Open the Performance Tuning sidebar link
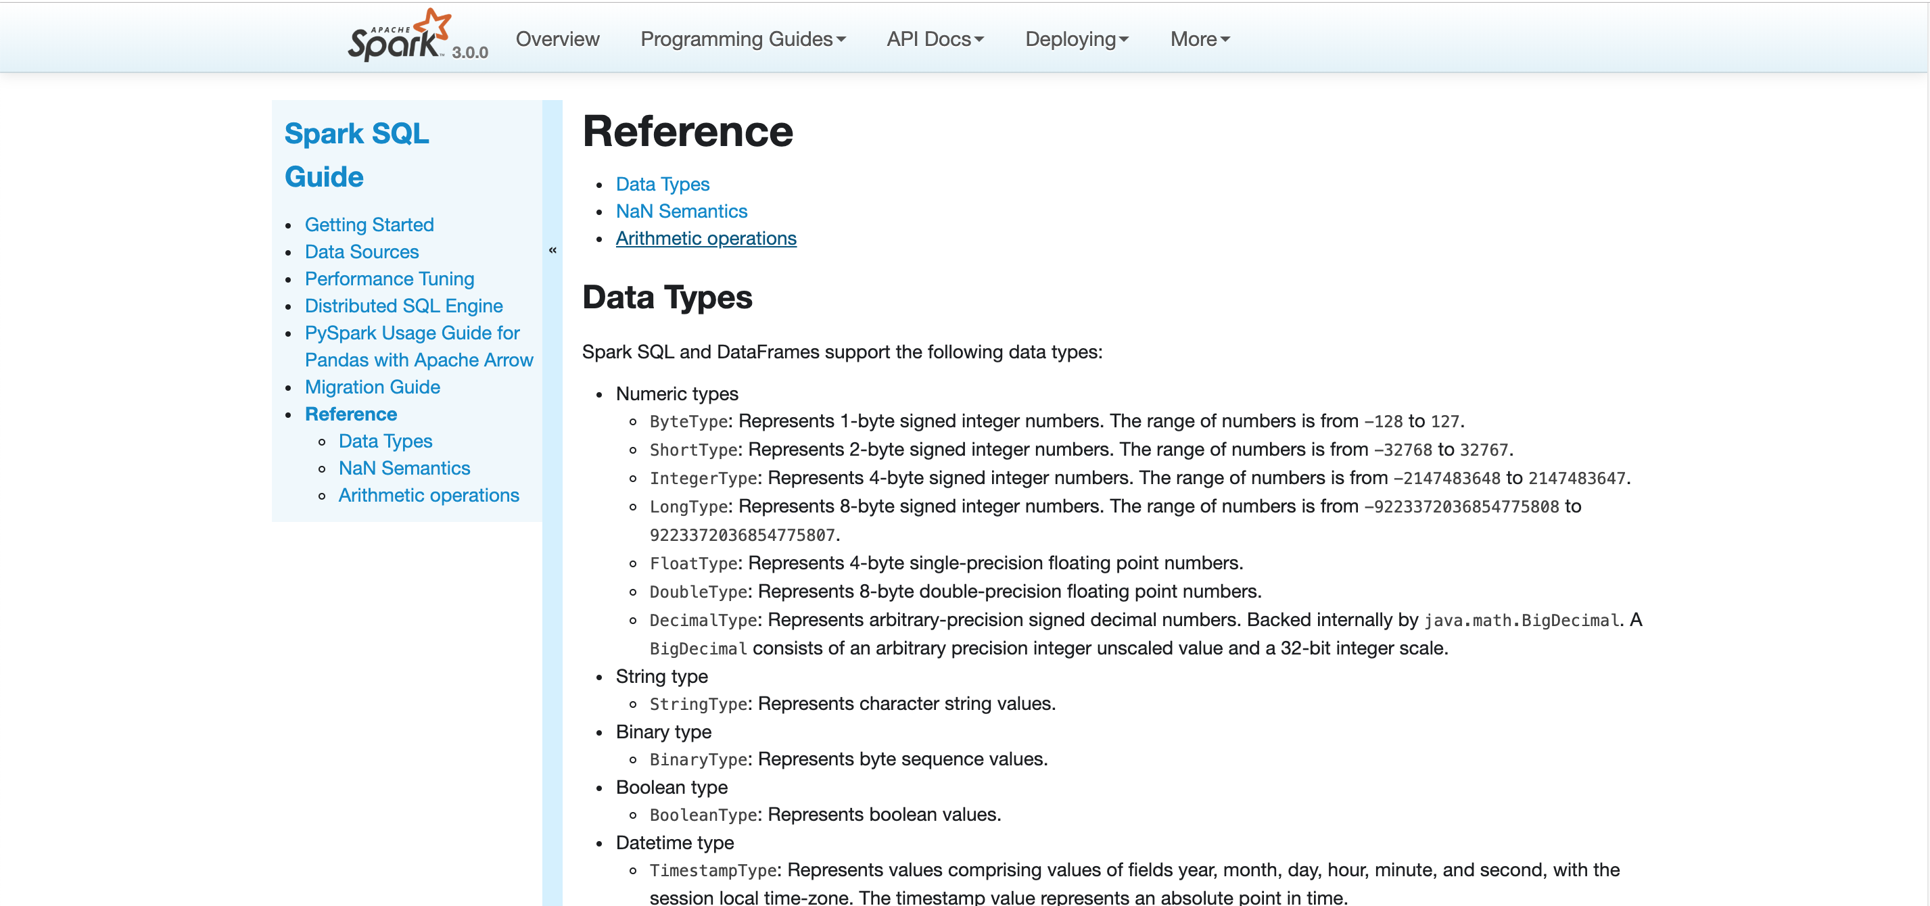 coord(389,279)
